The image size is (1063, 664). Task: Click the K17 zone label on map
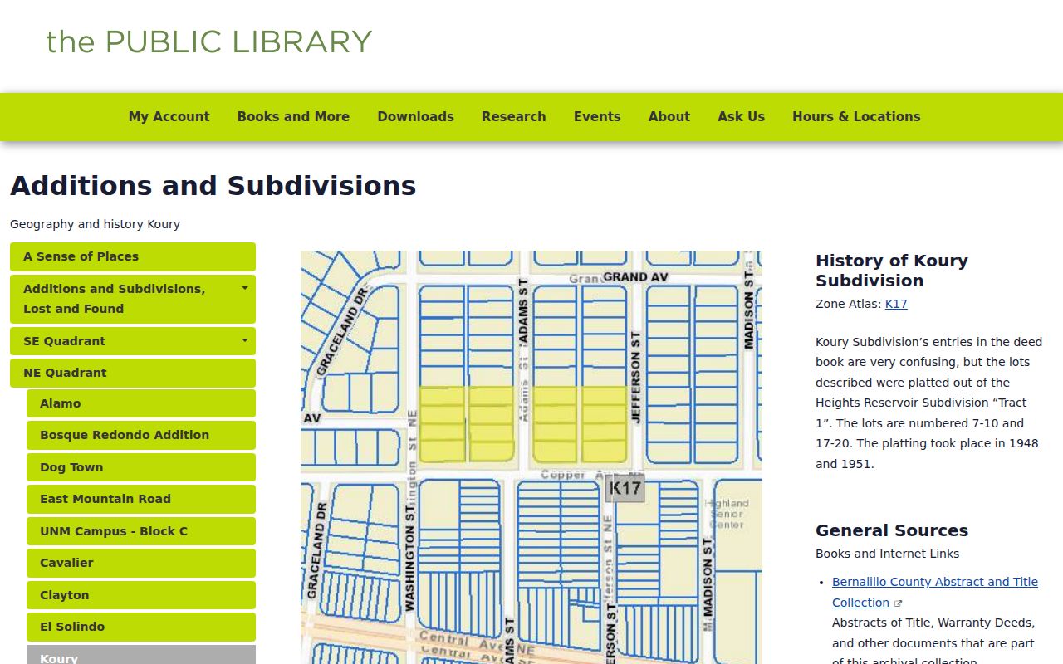click(x=625, y=488)
